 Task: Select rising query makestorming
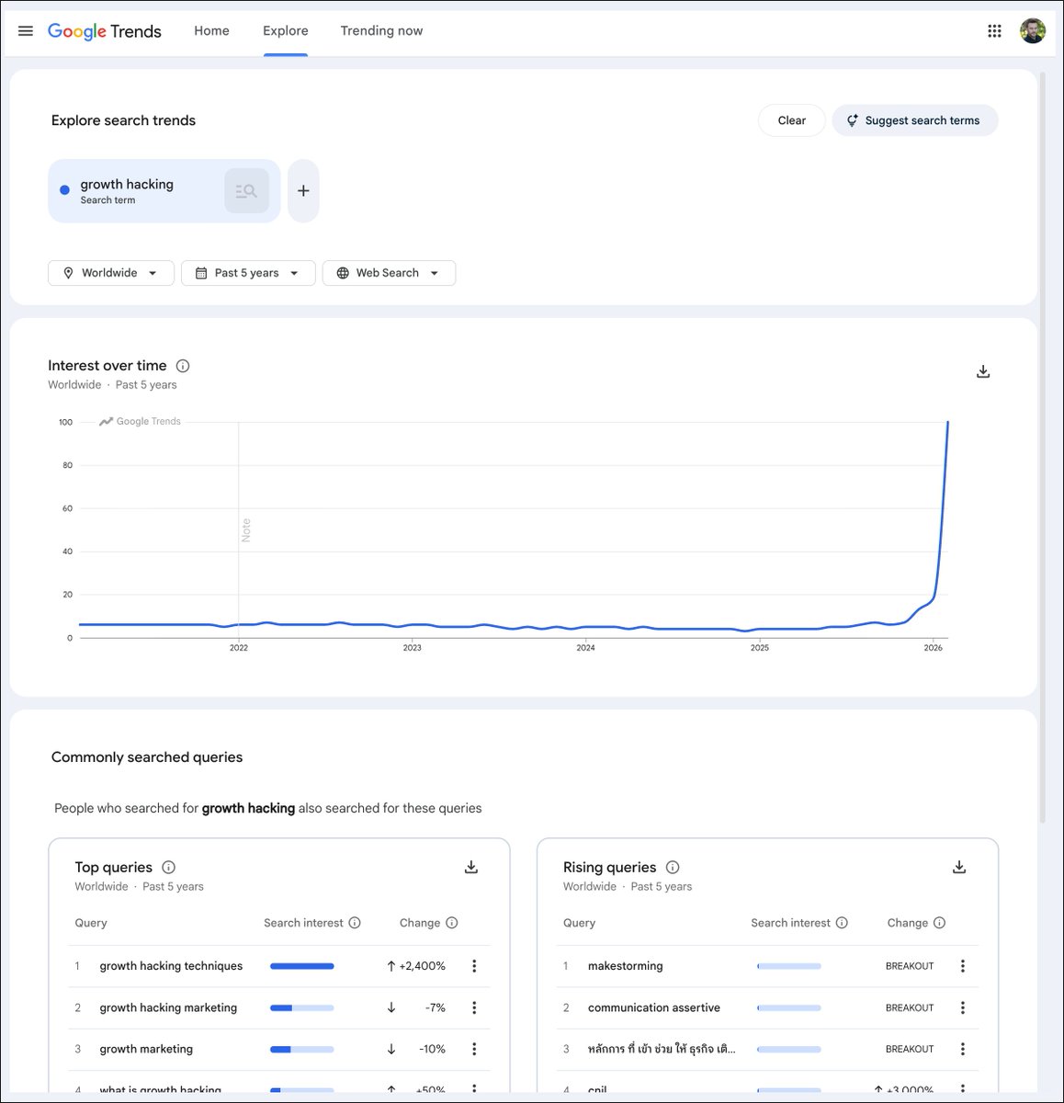pyautogui.click(x=625, y=966)
